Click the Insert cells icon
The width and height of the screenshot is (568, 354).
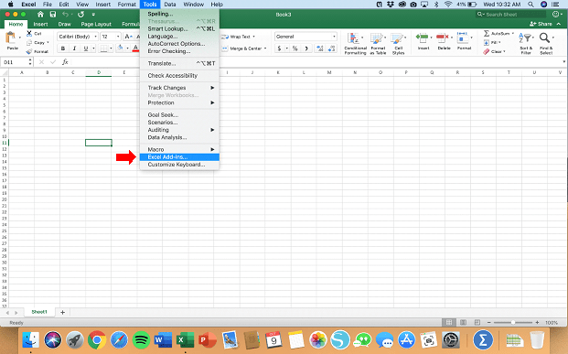tap(423, 38)
